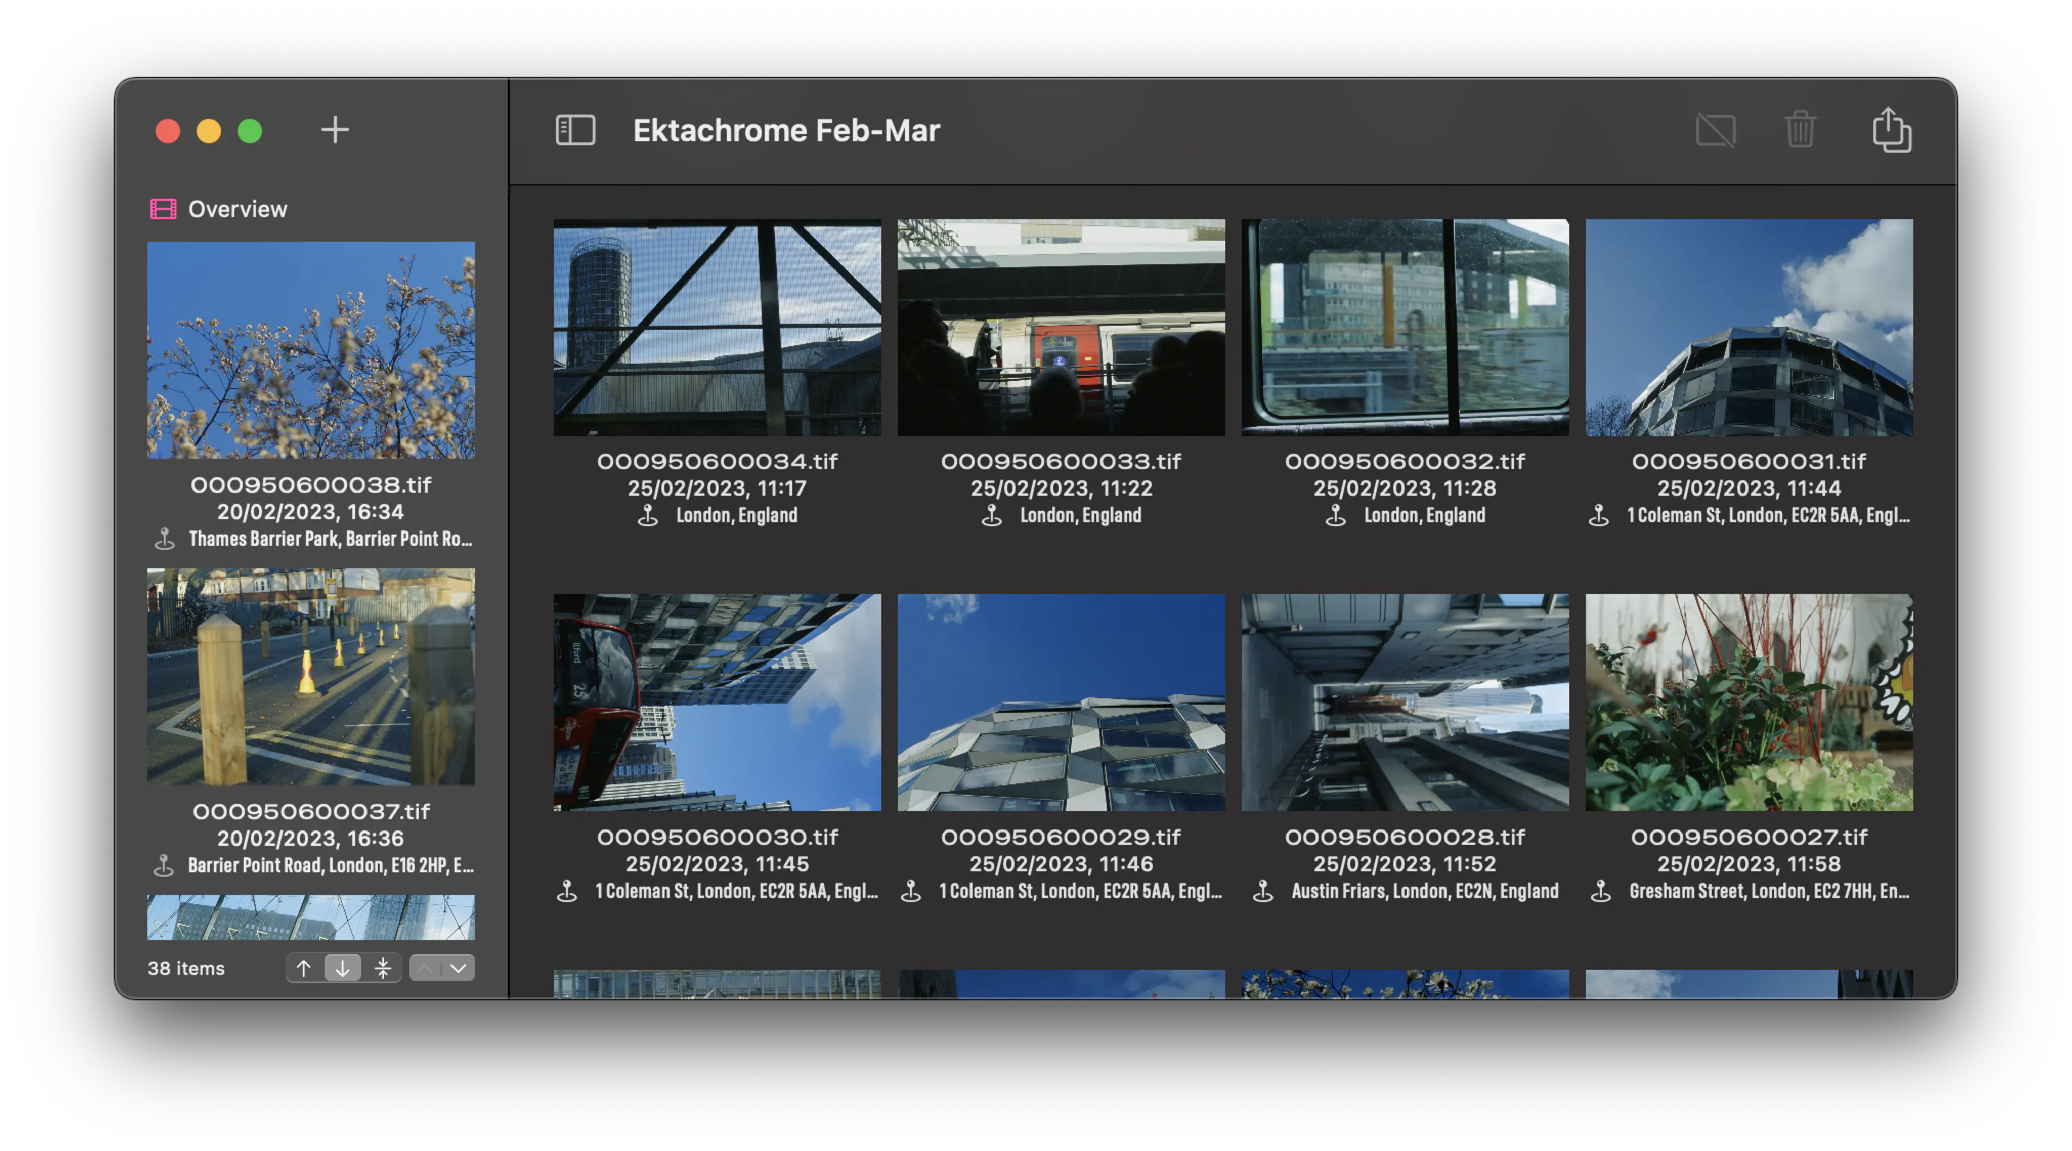Image resolution: width=2072 pixels, height=1151 pixels.
Task: Click the red close window button
Action: tap(167, 131)
